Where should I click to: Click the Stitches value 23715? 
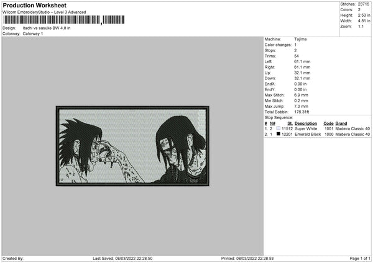(x=364, y=4)
